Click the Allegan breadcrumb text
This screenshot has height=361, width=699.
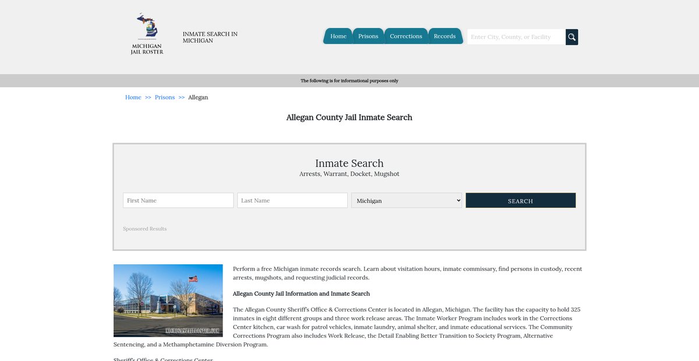[198, 97]
